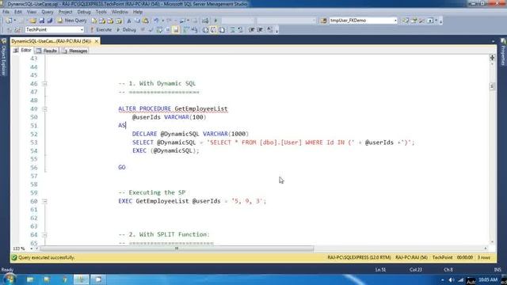Open the Available Databases toolbar overflow arrow
The width and height of the screenshot is (507, 285).
tap(277, 31)
